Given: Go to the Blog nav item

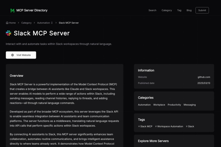Looking at the screenshot, I should coord(189,10).
